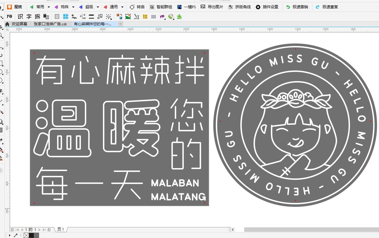Go to last page button
Screen dimensions: 379x238
point(44,229)
